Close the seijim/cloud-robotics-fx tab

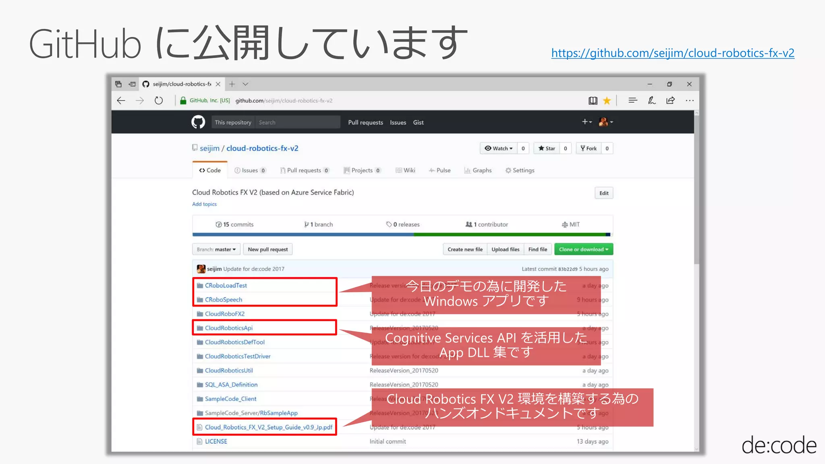tap(218, 84)
